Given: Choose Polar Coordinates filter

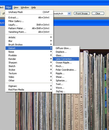Looking at the screenshot, I should pyautogui.click(x=66, y=70).
